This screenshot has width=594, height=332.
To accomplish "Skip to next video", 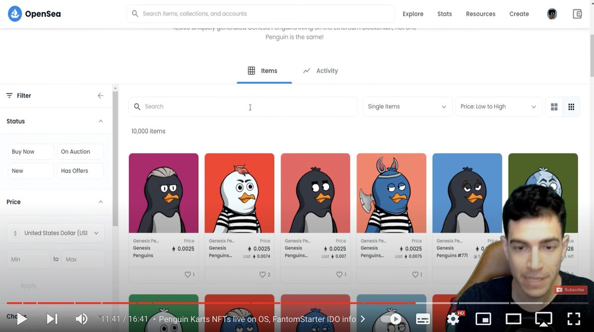I will coord(52,319).
